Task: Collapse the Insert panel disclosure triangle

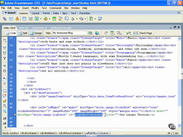Action: tap(5, 13)
